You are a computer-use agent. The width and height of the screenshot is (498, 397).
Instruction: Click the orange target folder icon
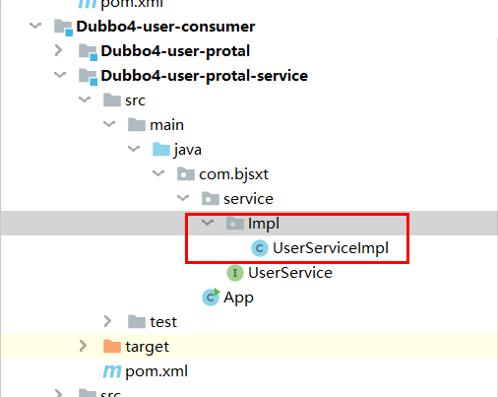point(112,346)
